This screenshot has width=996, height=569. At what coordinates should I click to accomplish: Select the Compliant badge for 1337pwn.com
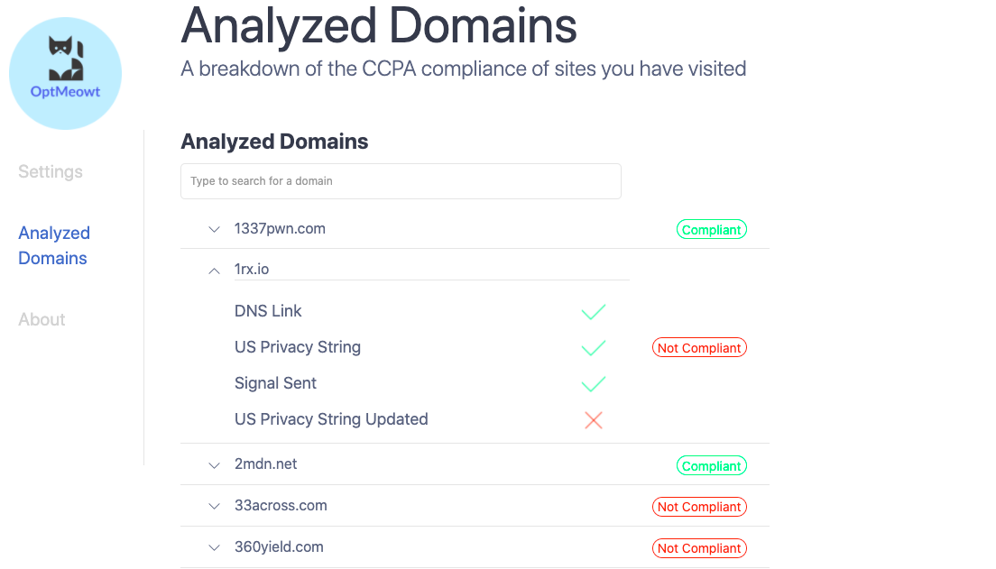712,229
